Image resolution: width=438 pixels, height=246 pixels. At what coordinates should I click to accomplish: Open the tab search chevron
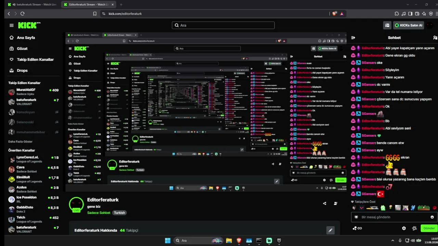(x=408, y=4)
